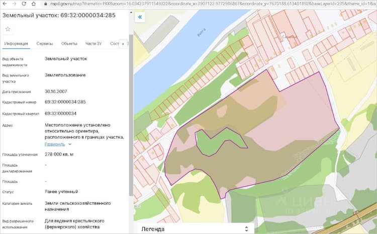The width and height of the screenshot is (377, 234).
Task: Click cadastral number value 69:32:0000034:285
Action: 65,102
